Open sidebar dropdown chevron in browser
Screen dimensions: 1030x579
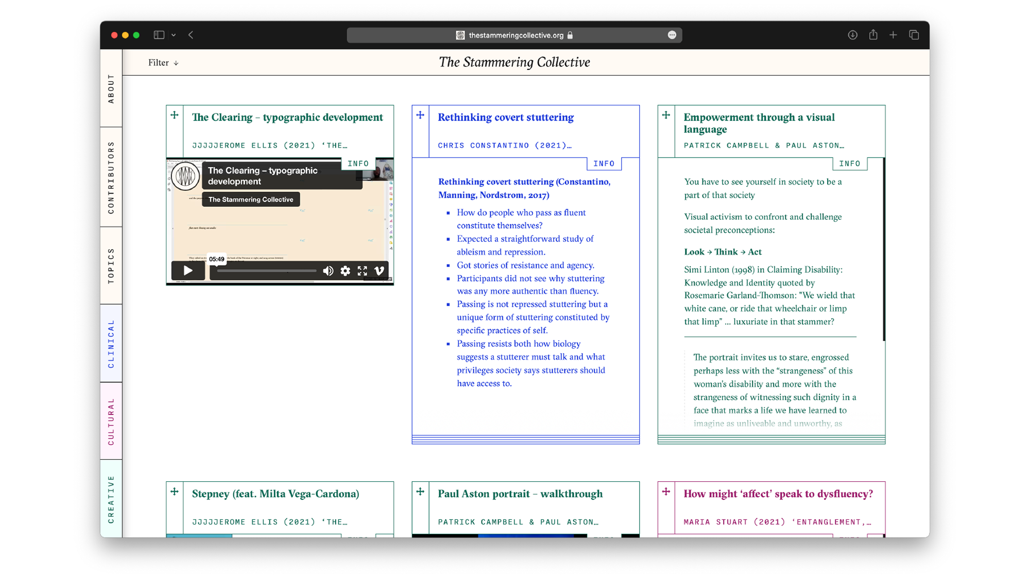(174, 35)
